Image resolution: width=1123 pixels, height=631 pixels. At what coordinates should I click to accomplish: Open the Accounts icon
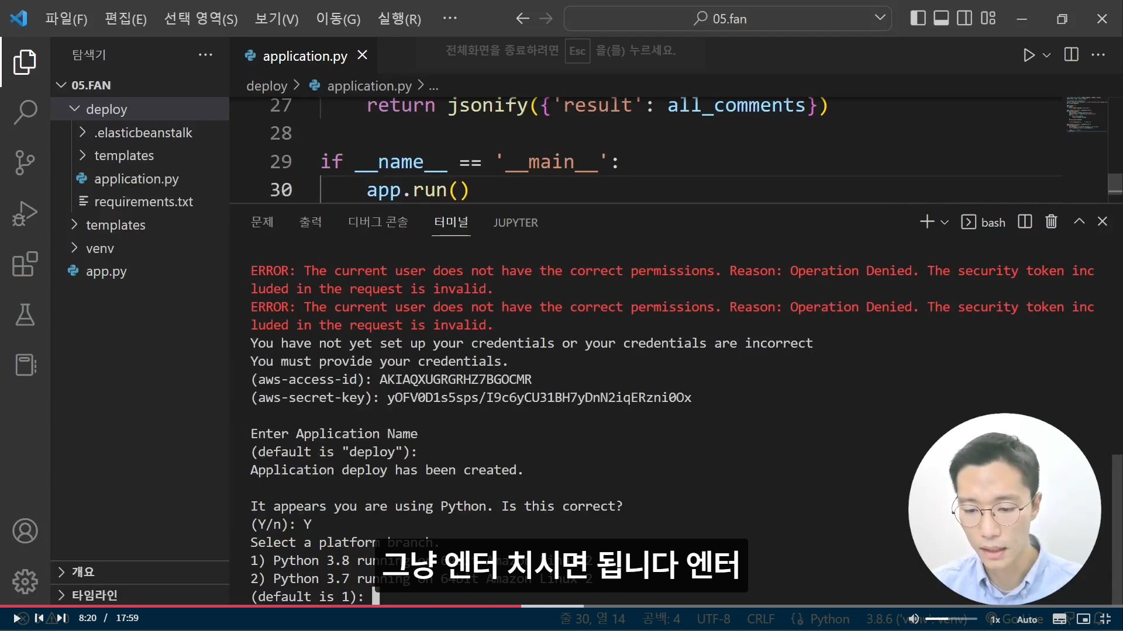tap(25, 531)
